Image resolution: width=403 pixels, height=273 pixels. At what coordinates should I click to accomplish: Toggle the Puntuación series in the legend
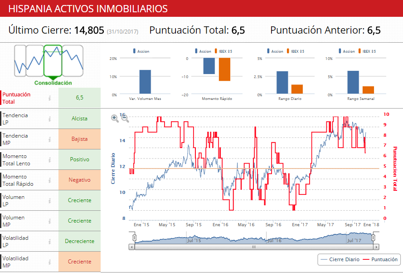click(380, 259)
